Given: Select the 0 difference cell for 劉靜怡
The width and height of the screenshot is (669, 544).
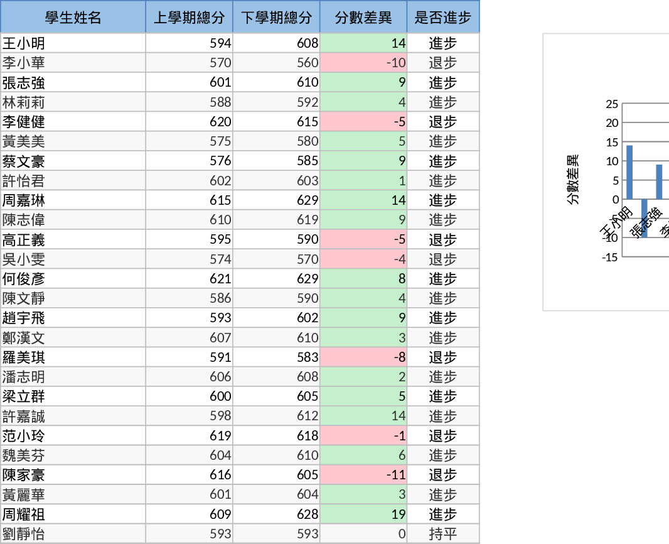Looking at the screenshot, I should click(x=364, y=533).
